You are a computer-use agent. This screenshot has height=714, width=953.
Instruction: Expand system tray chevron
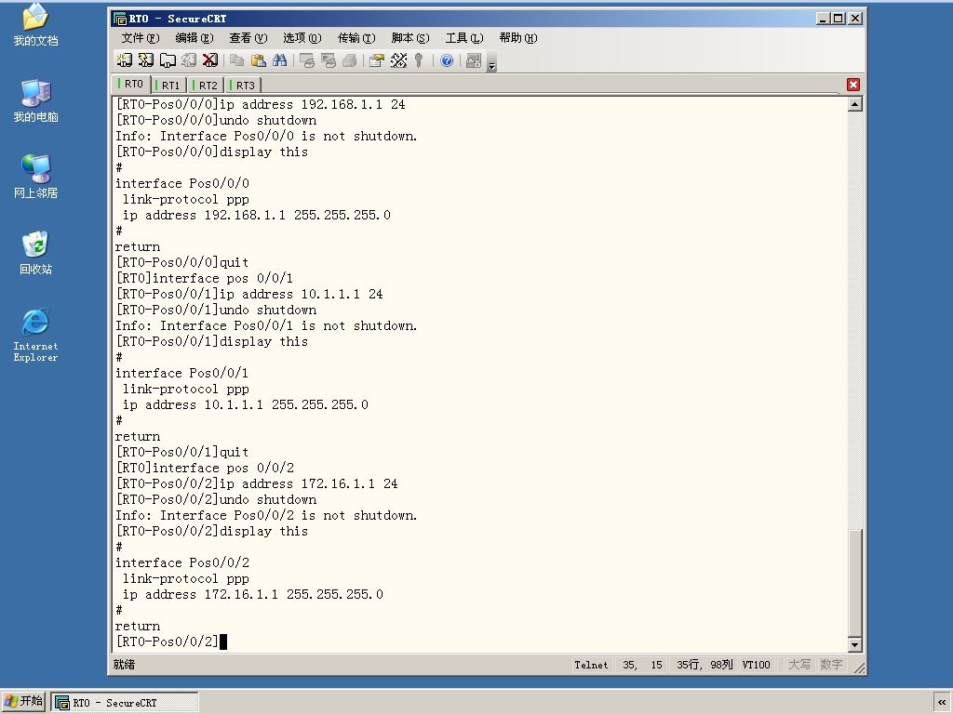(942, 702)
